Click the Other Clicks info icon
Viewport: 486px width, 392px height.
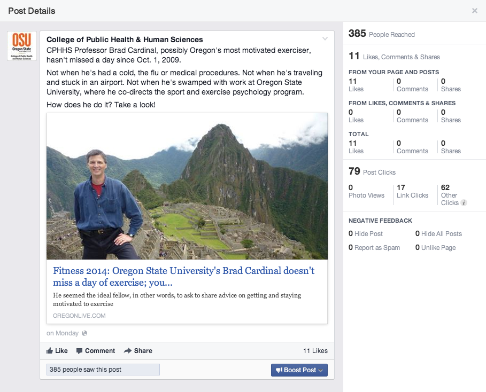(x=464, y=203)
